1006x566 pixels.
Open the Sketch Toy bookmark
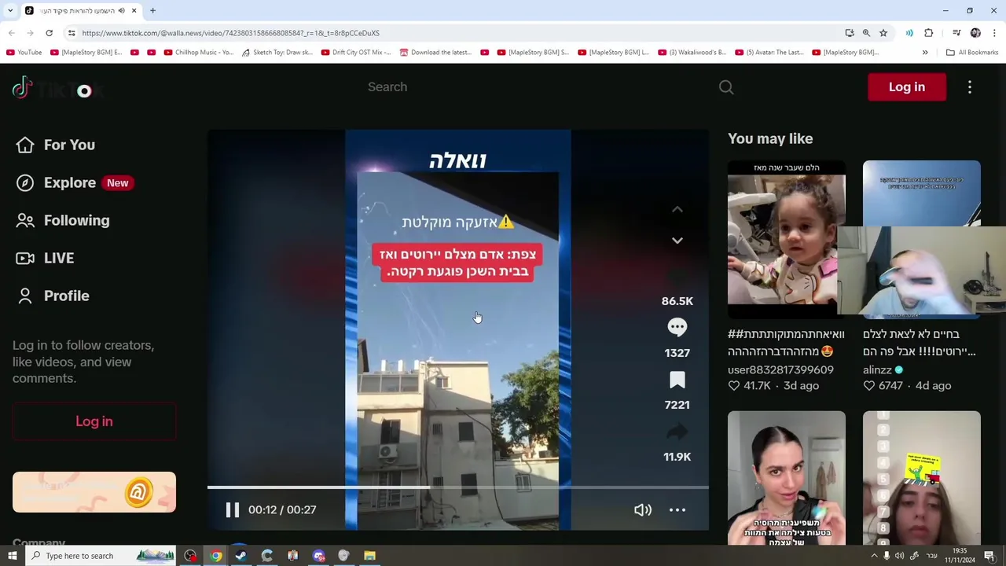point(277,53)
